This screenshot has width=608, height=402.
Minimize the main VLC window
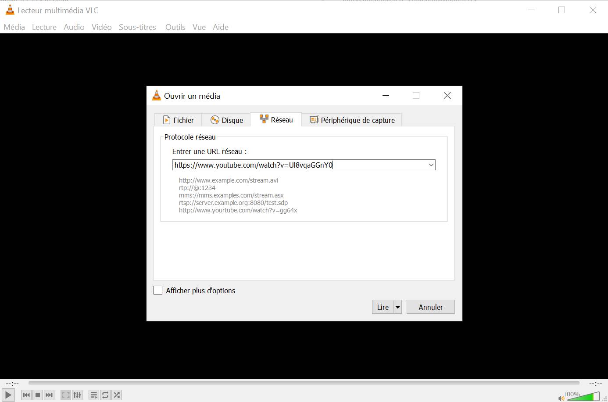coord(531,10)
